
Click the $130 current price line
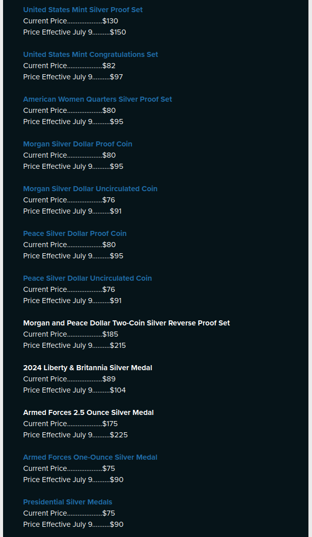tap(70, 21)
